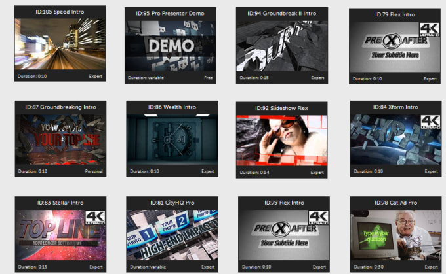The image size is (446, 274).
Task: Click the 'Personal' label under Groundbreaking Intro
Action: (x=94, y=171)
